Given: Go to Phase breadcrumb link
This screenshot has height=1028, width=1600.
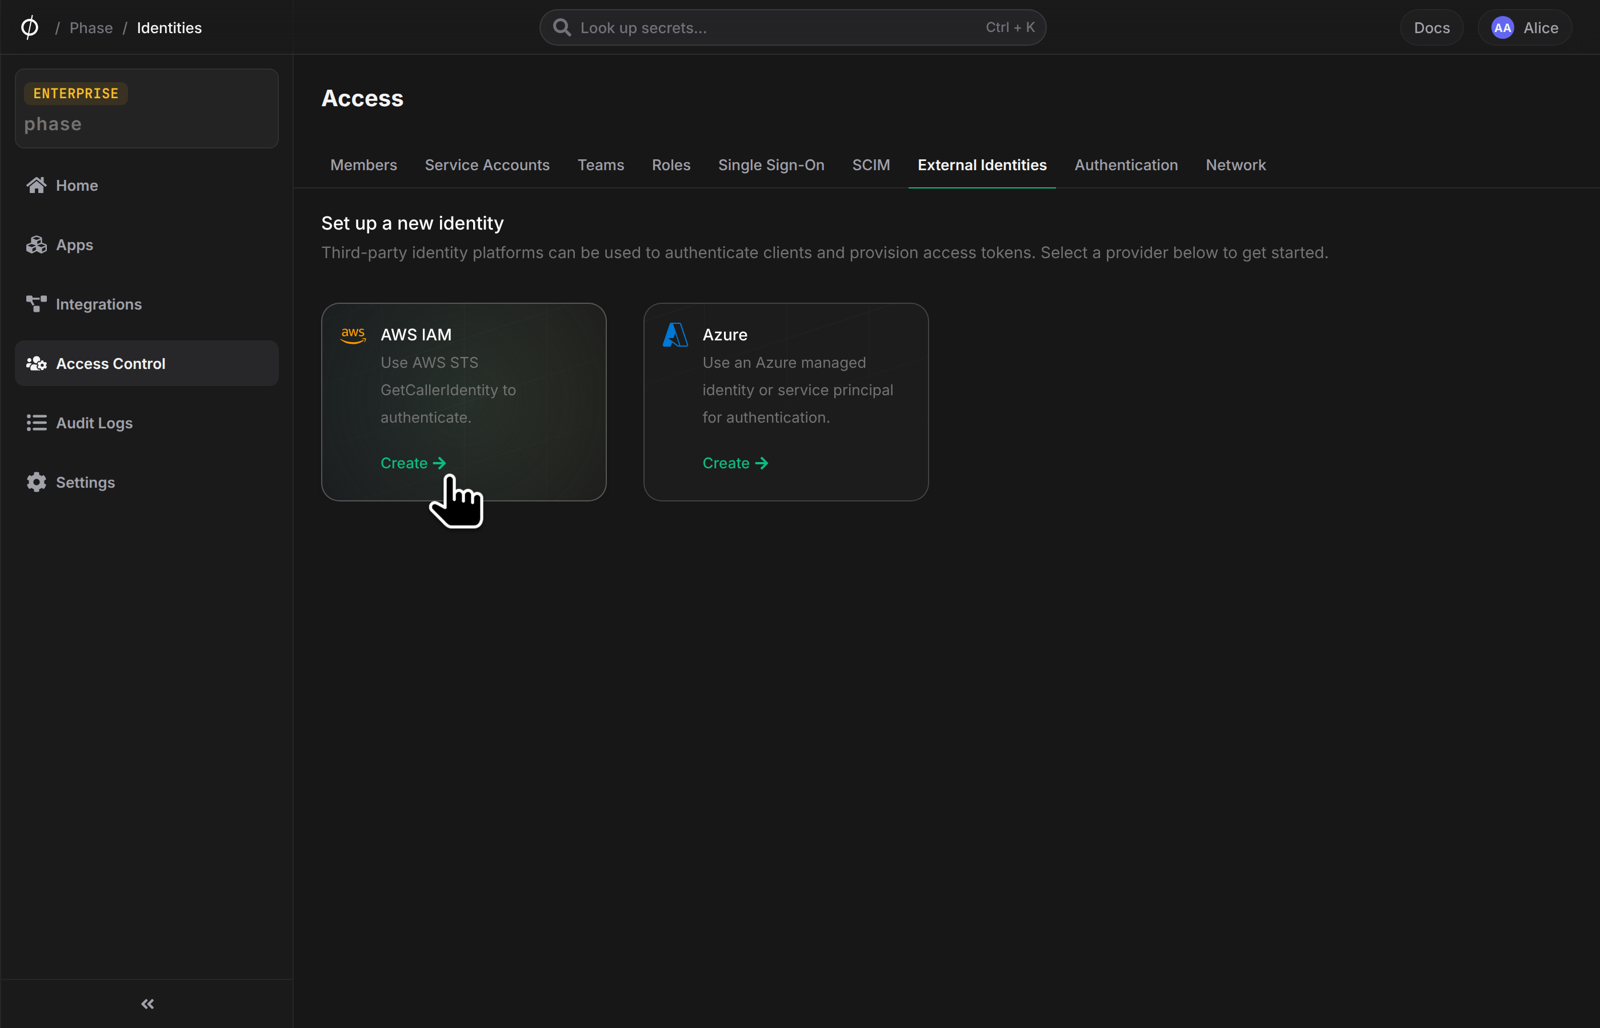Looking at the screenshot, I should (x=91, y=27).
